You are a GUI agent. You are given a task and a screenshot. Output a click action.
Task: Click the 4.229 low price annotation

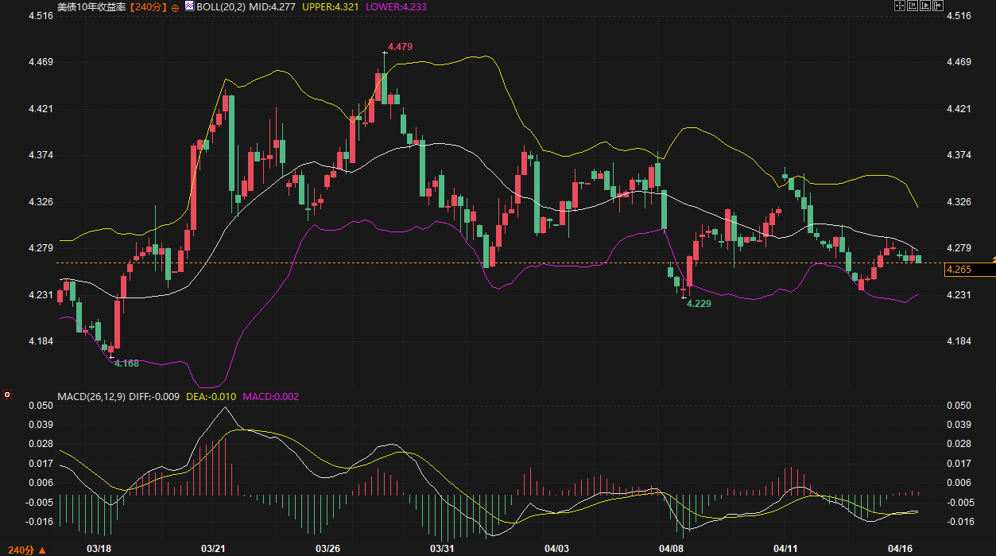pos(699,304)
